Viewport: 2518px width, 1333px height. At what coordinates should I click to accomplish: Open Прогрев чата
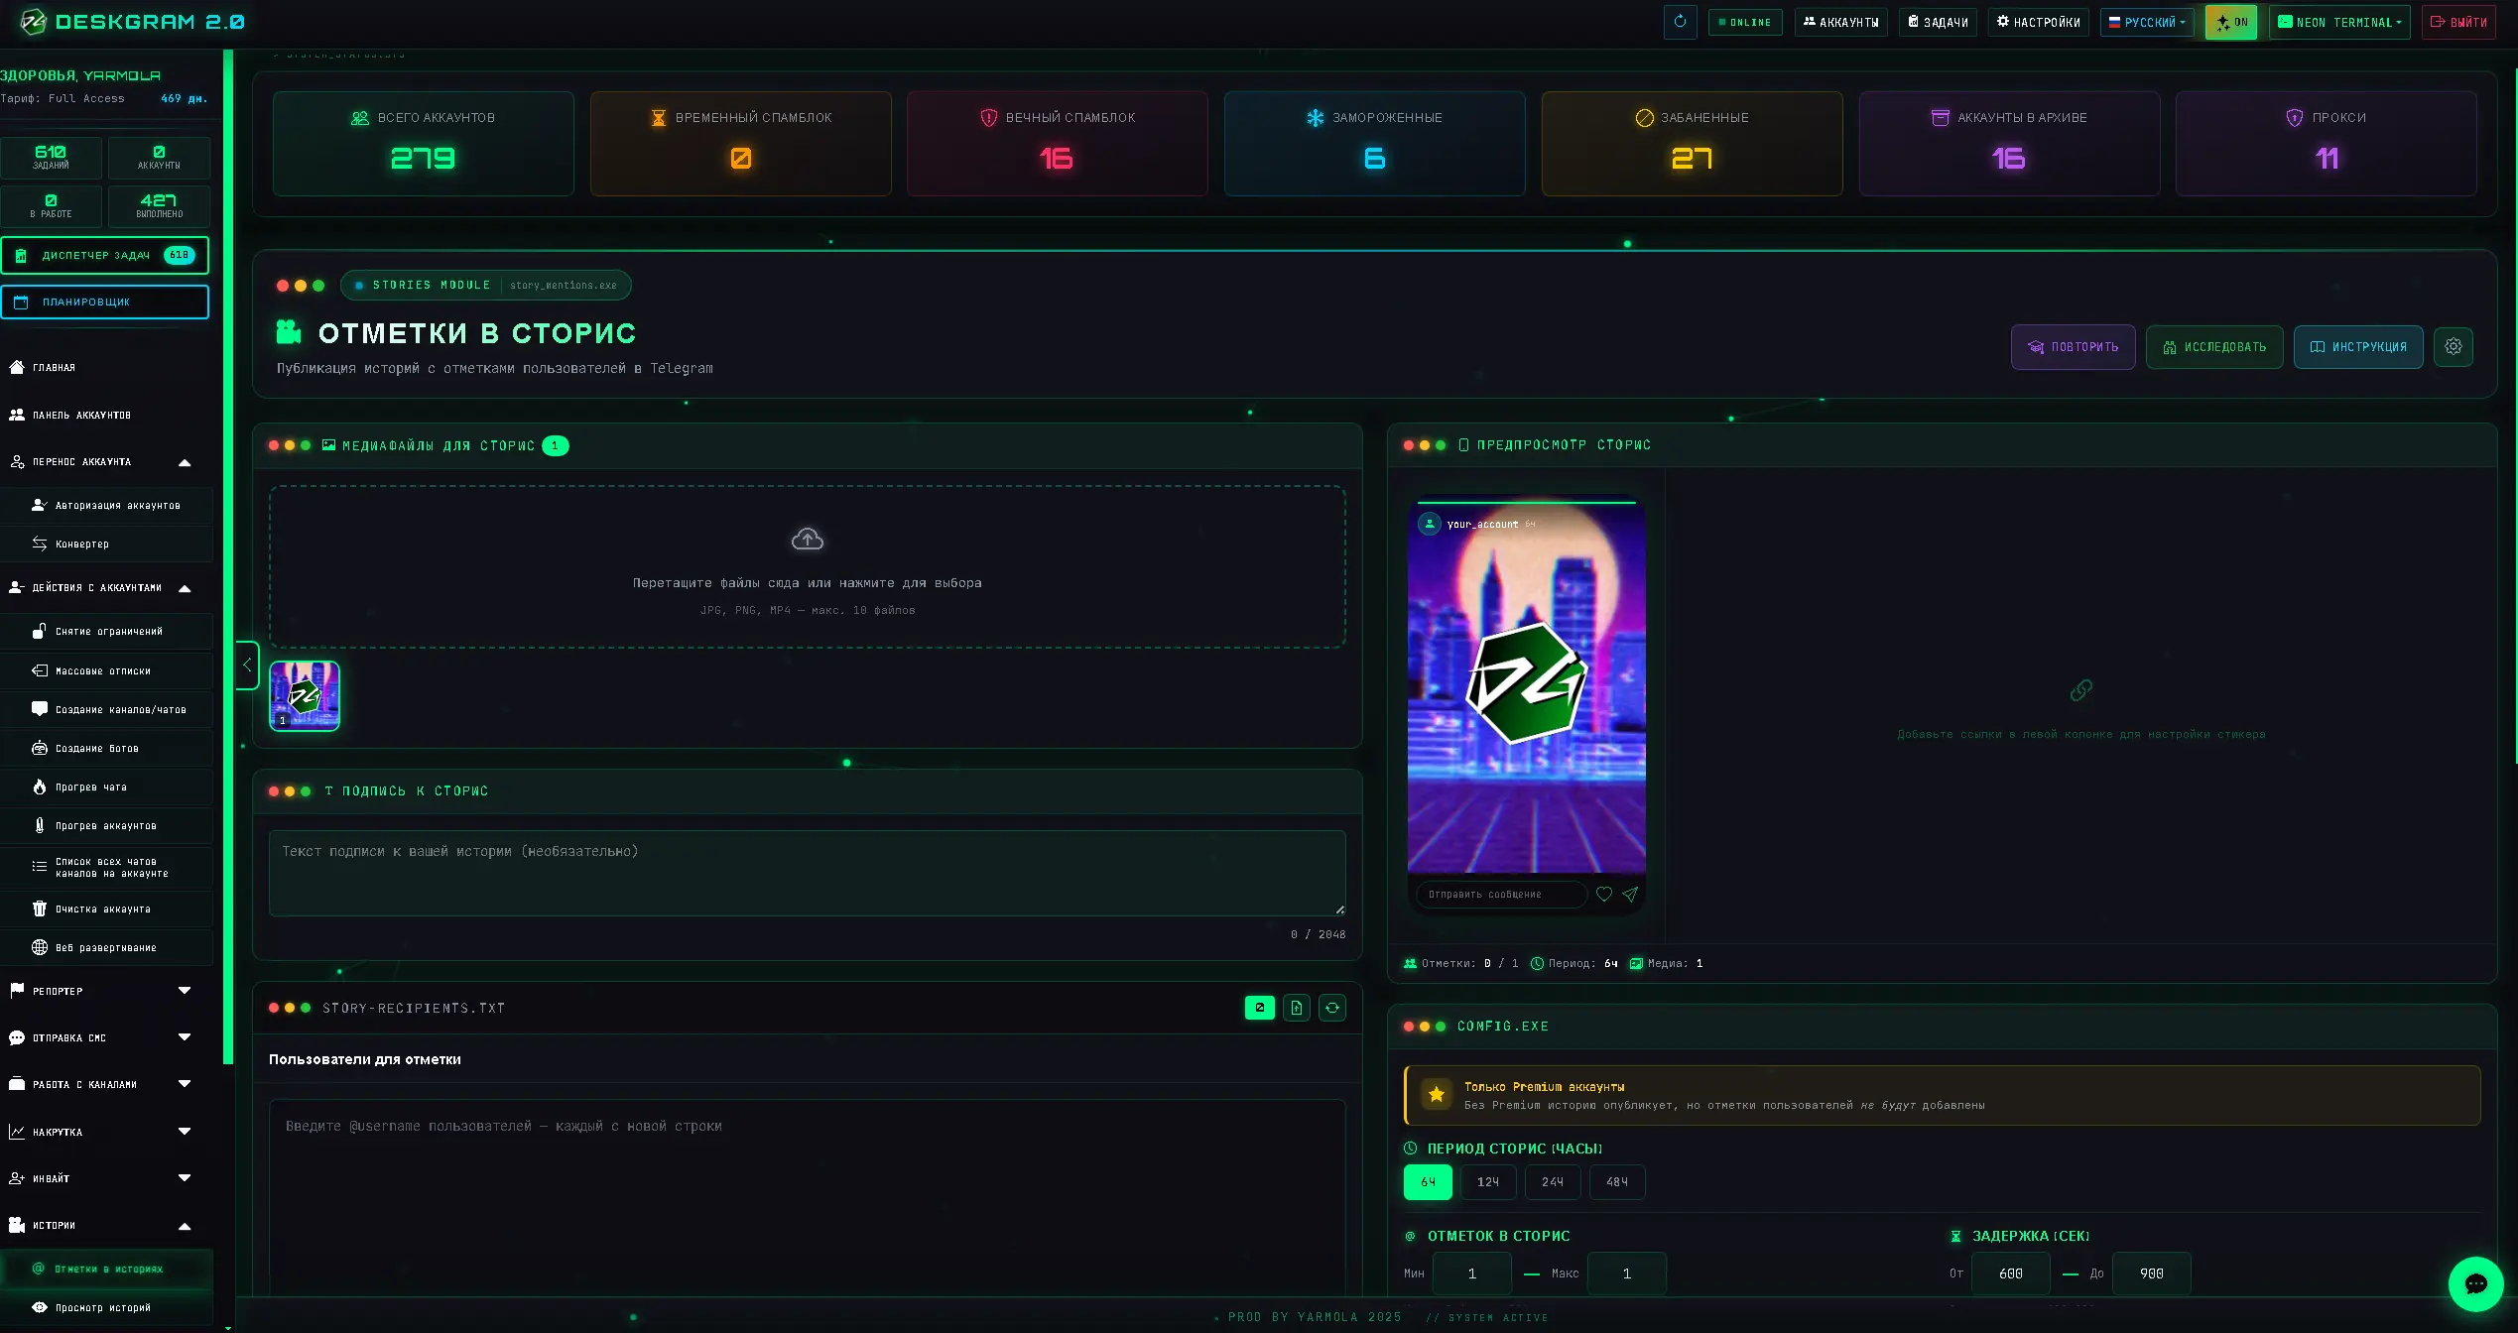[x=106, y=788]
